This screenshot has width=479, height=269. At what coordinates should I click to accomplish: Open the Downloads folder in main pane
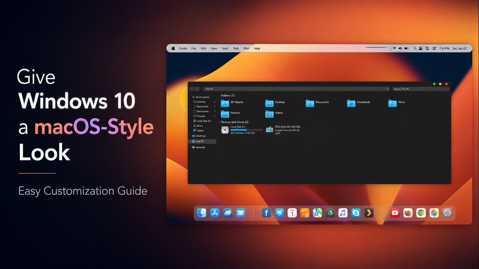[359, 102]
